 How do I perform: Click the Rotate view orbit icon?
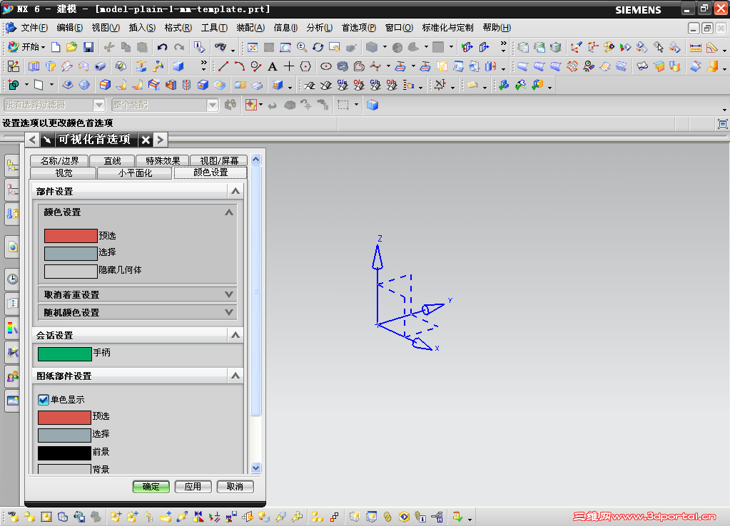tap(319, 47)
